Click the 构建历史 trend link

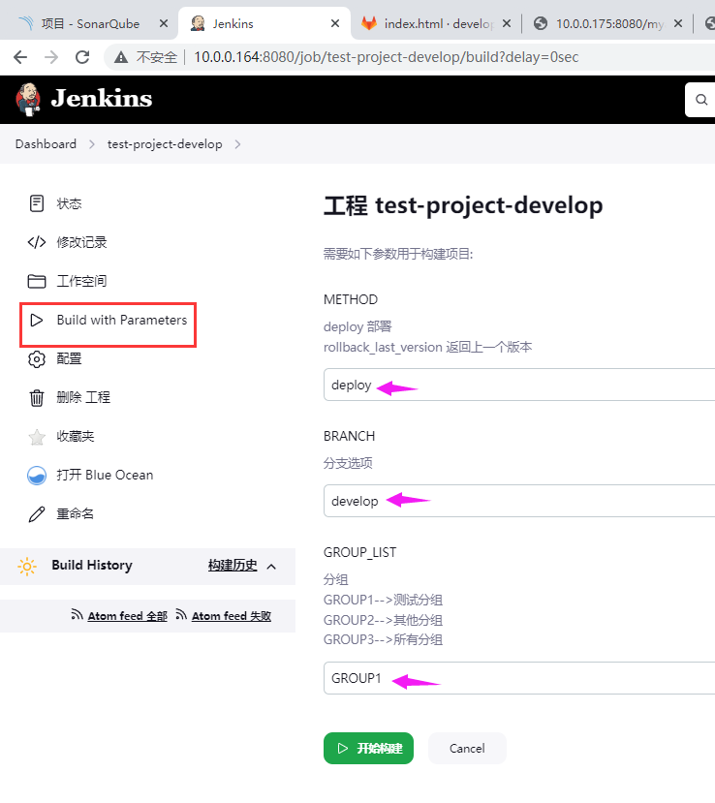coord(233,565)
